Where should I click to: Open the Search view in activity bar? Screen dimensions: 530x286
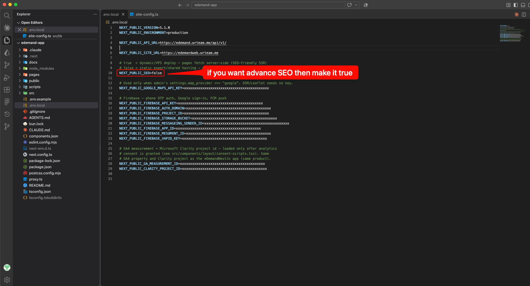7,16
